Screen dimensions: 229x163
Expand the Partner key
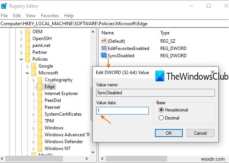(21, 52)
